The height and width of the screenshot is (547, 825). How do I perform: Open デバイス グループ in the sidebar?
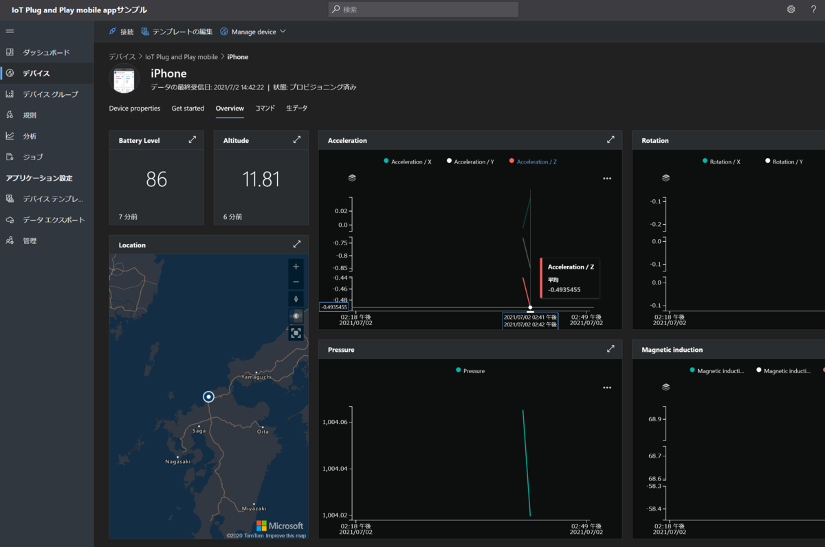point(47,94)
